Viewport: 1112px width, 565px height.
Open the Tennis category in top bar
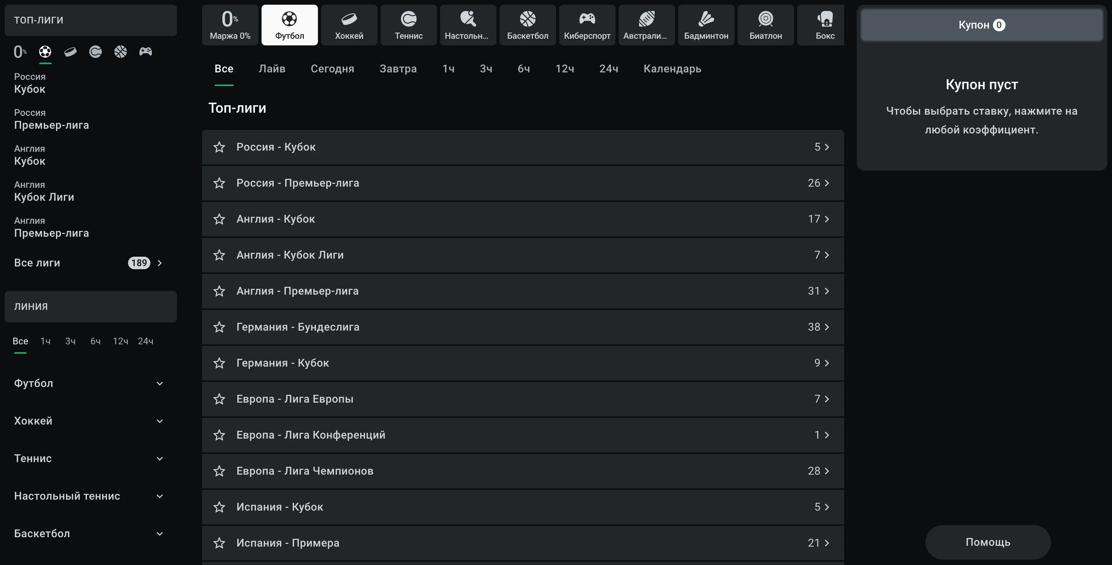pos(408,25)
